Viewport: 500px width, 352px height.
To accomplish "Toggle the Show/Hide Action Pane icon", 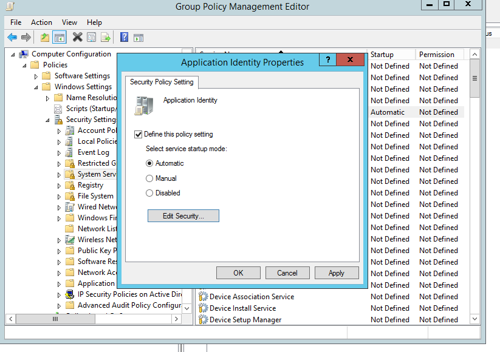I will (139, 38).
